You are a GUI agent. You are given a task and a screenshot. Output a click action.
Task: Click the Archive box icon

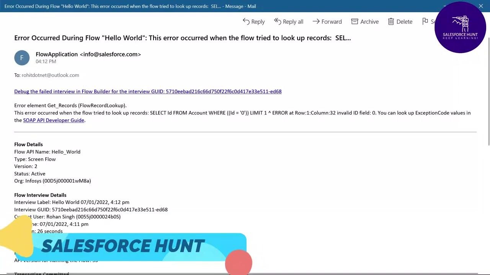click(355, 21)
